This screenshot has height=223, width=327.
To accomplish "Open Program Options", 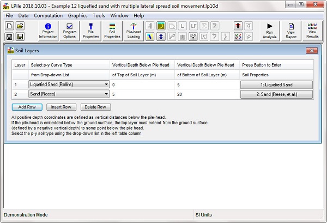I will (69, 31).
